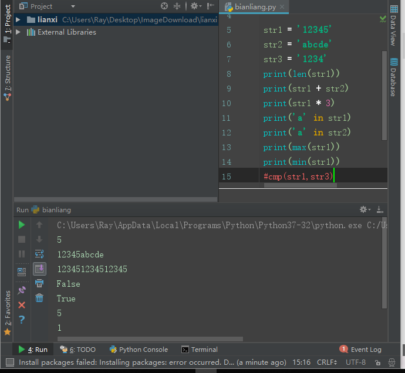Open the 6: TODO bottom tool tab
405x373 pixels.
(x=77, y=350)
